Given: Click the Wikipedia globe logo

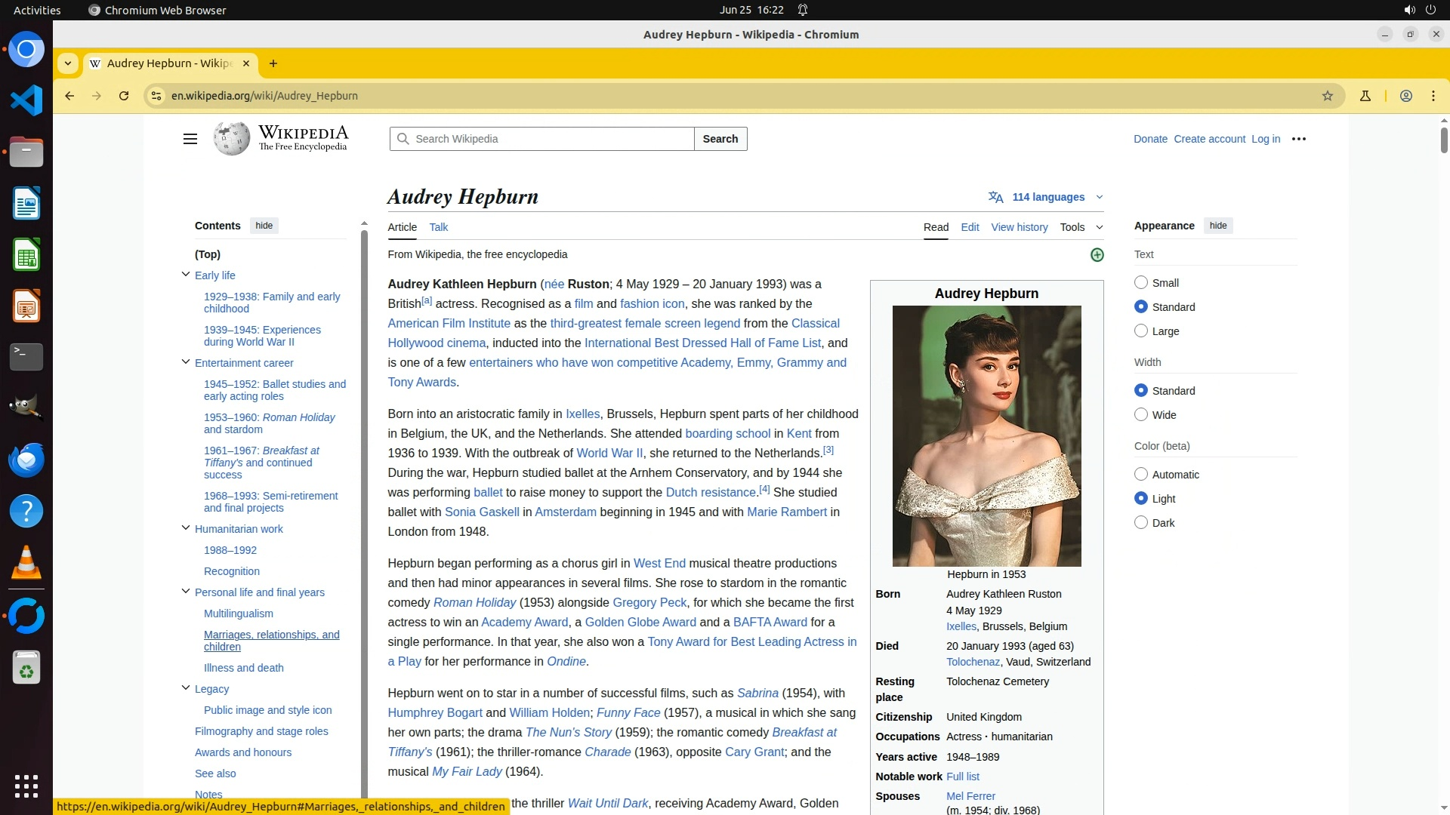Looking at the screenshot, I should pos(231,139).
